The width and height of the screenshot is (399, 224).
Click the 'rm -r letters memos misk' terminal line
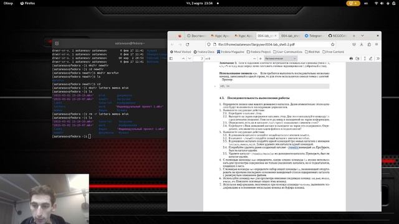tap(90, 114)
